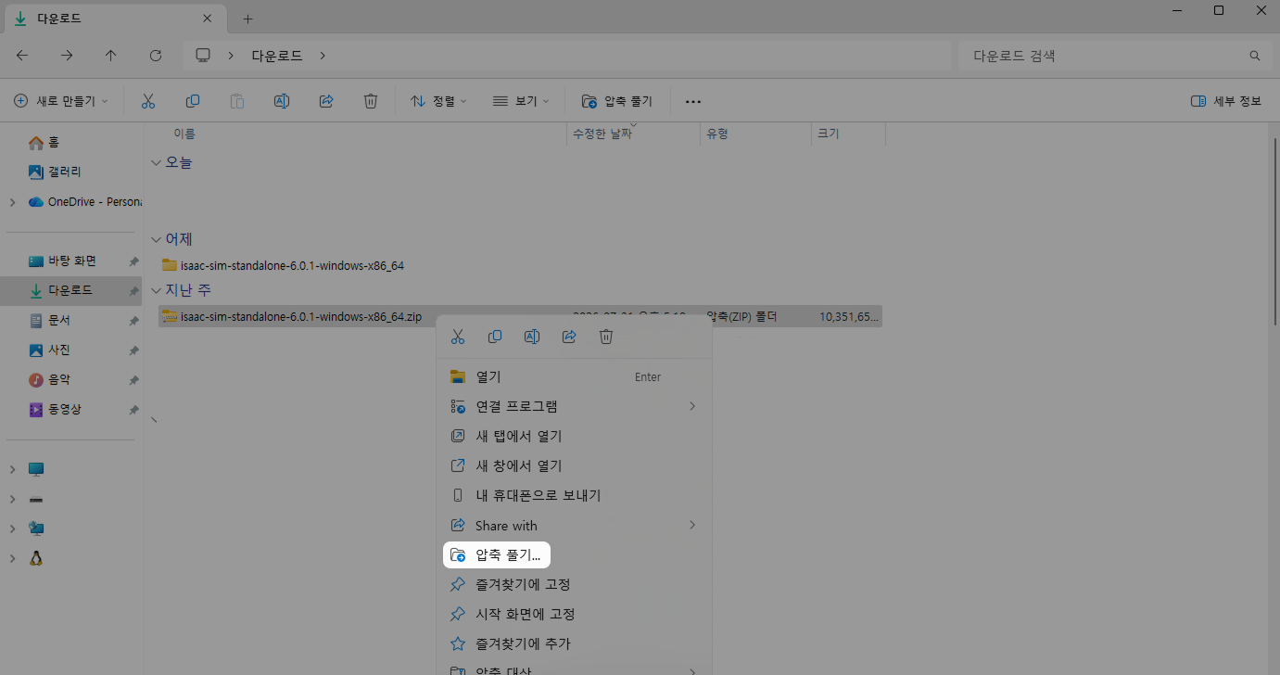Choose 즐겨찾기에 고정

click(x=575, y=584)
